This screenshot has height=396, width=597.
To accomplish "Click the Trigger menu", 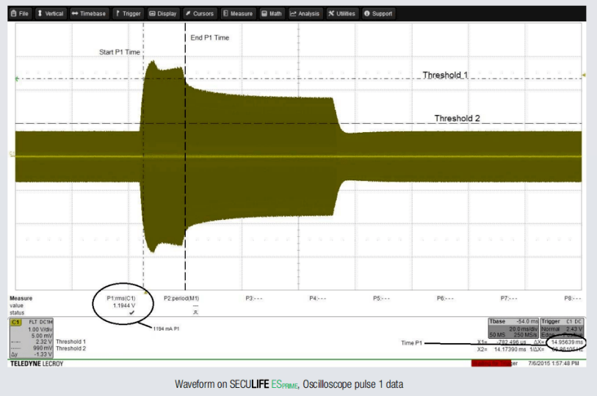I will 128,13.
